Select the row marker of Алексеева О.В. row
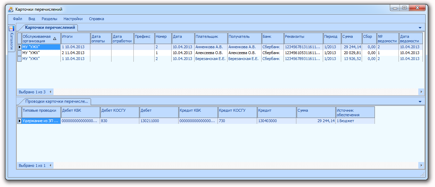Image resolution: width=435 pixels, height=187 pixels. (19, 53)
